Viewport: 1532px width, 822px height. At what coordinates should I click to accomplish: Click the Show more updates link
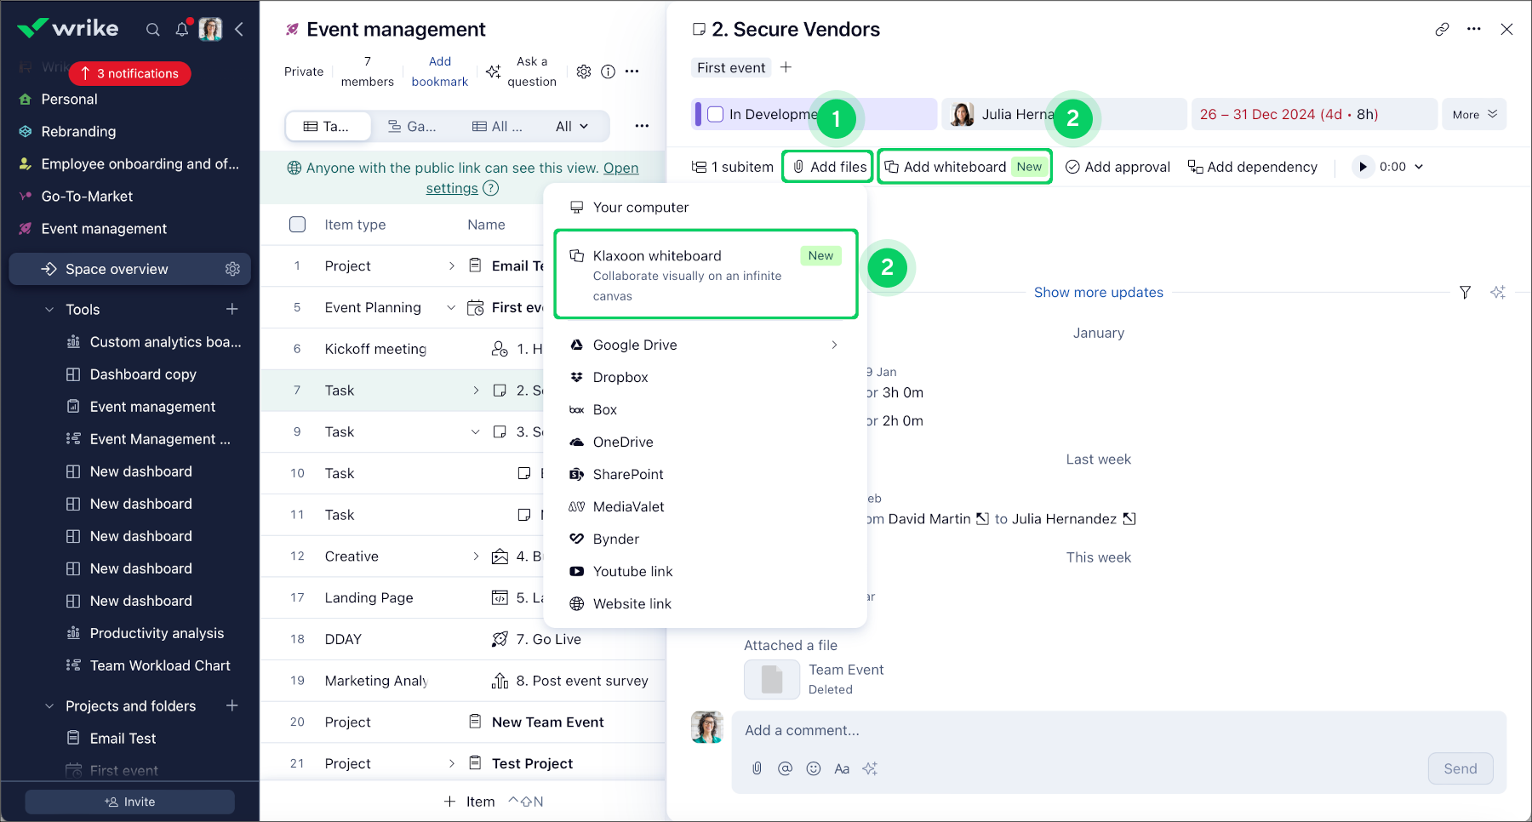1098,293
